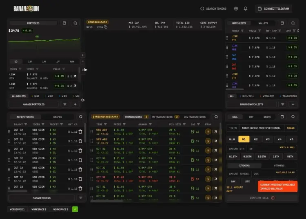Screen dimensions: 306x219
Task: Select the W1 wallet in sell panel
Action: coord(244,139)
